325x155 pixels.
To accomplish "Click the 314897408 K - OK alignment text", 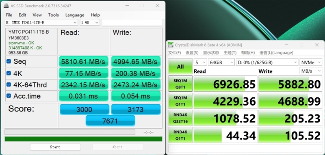I will pos(25,48).
